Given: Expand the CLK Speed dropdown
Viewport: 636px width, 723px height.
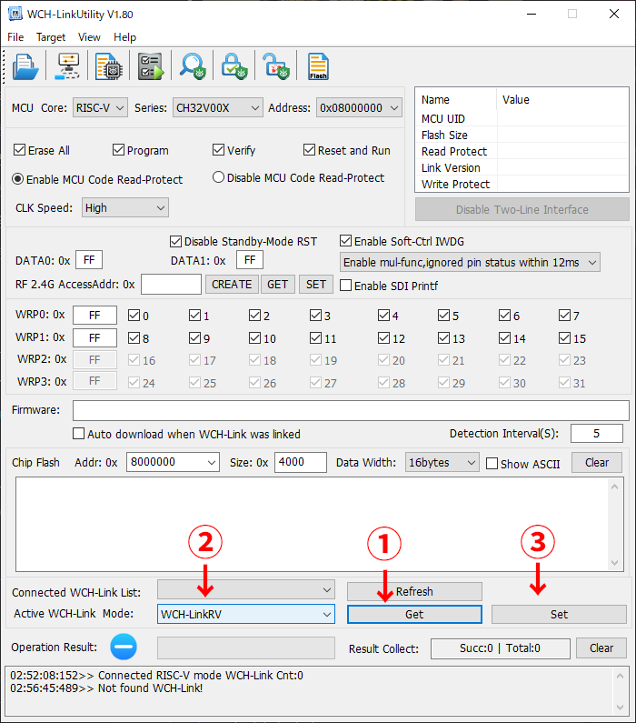Looking at the screenshot, I should [x=124, y=208].
